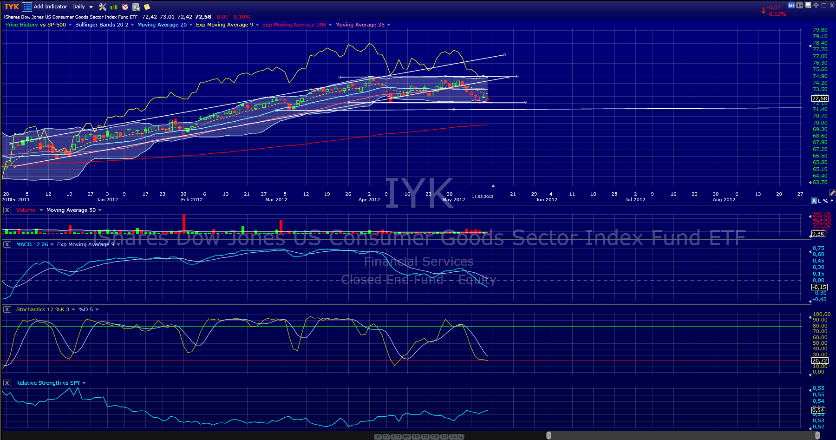Image resolution: width=836 pixels, height=440 pixels.
Task: Open the pencil drawing tools icon
Action: [832, 192]
